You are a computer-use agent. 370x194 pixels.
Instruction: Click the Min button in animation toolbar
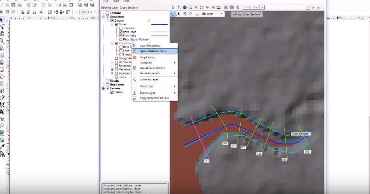[255, 7]
